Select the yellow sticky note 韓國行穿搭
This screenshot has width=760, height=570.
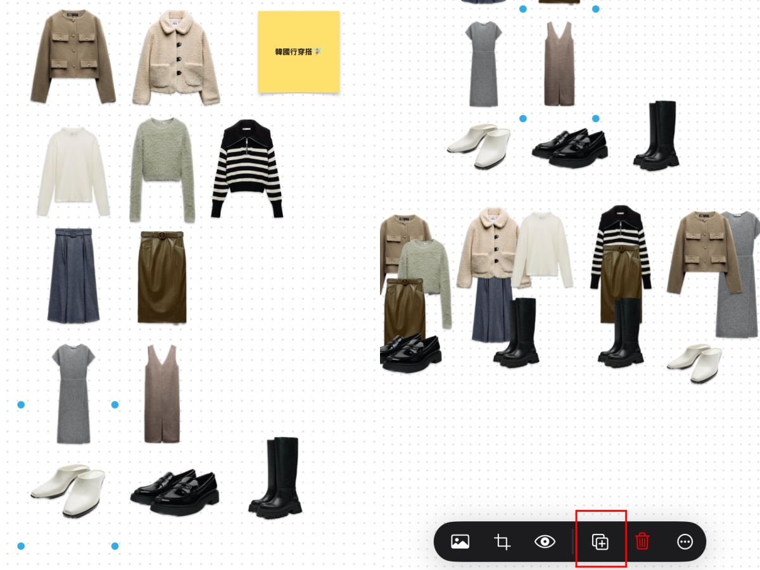pos(299,52)
